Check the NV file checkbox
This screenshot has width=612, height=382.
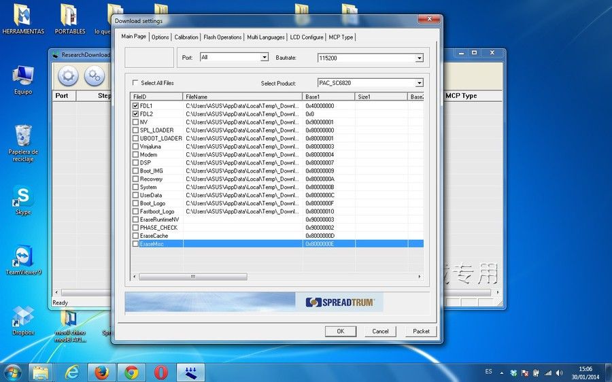135,122
